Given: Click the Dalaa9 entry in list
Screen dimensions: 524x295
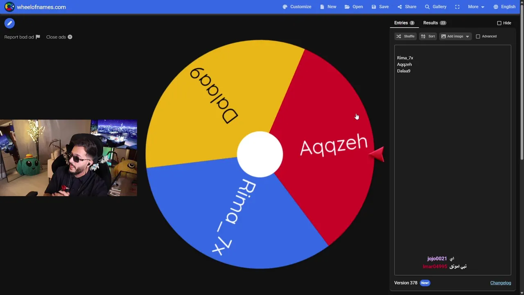Looking at the screenshot, I should pos(404,71).
